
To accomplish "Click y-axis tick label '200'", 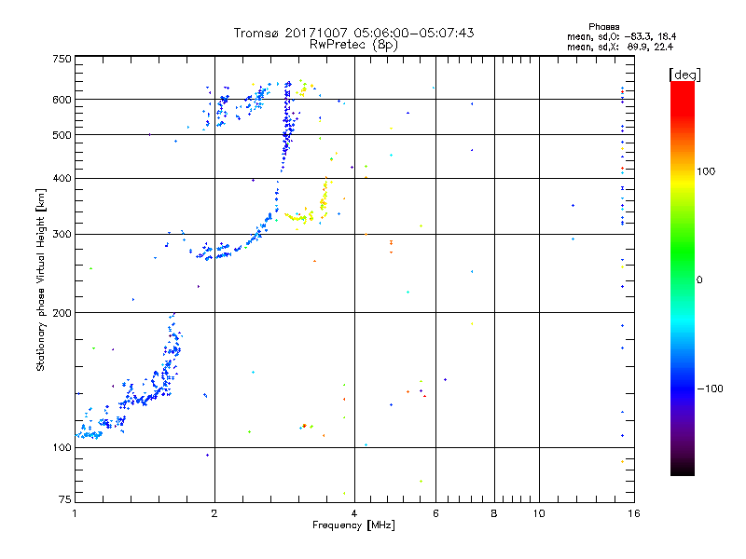I will coord(62,313).
